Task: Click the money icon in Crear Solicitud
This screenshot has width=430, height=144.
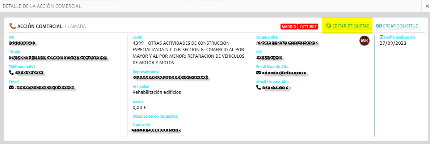Action: (x=379, y=26)
